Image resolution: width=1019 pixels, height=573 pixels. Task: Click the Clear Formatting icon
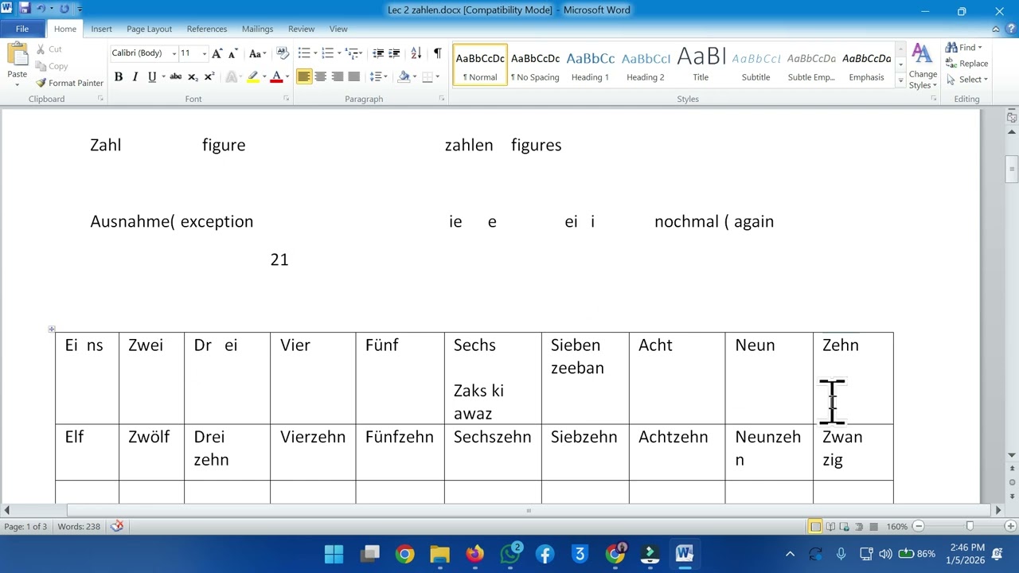[x=282, y=53]
